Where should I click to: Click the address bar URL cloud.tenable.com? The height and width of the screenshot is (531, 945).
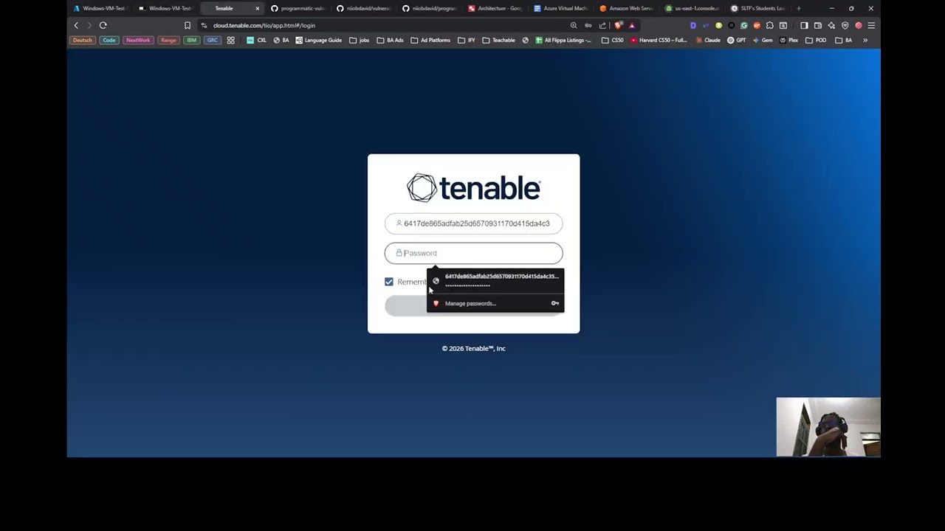click(264, 25)
